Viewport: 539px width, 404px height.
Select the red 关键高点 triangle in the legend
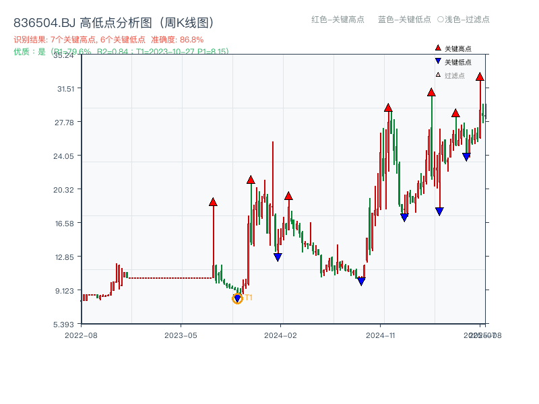[437, 48]
